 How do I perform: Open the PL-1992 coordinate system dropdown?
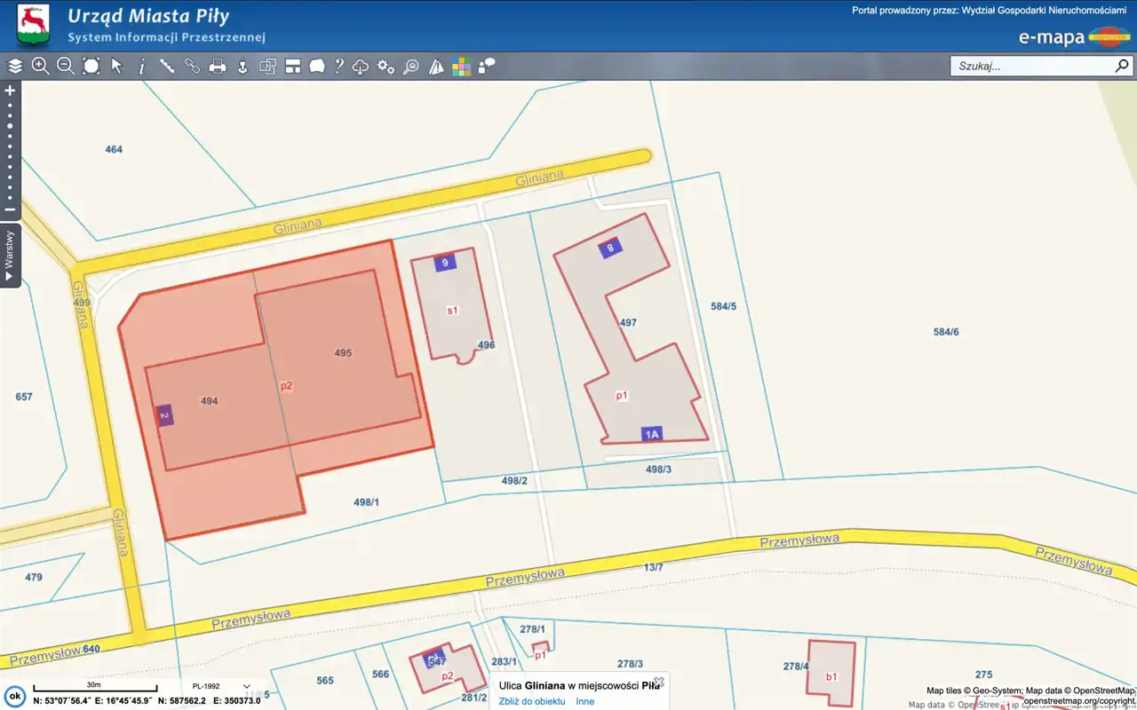coord(220,686)
